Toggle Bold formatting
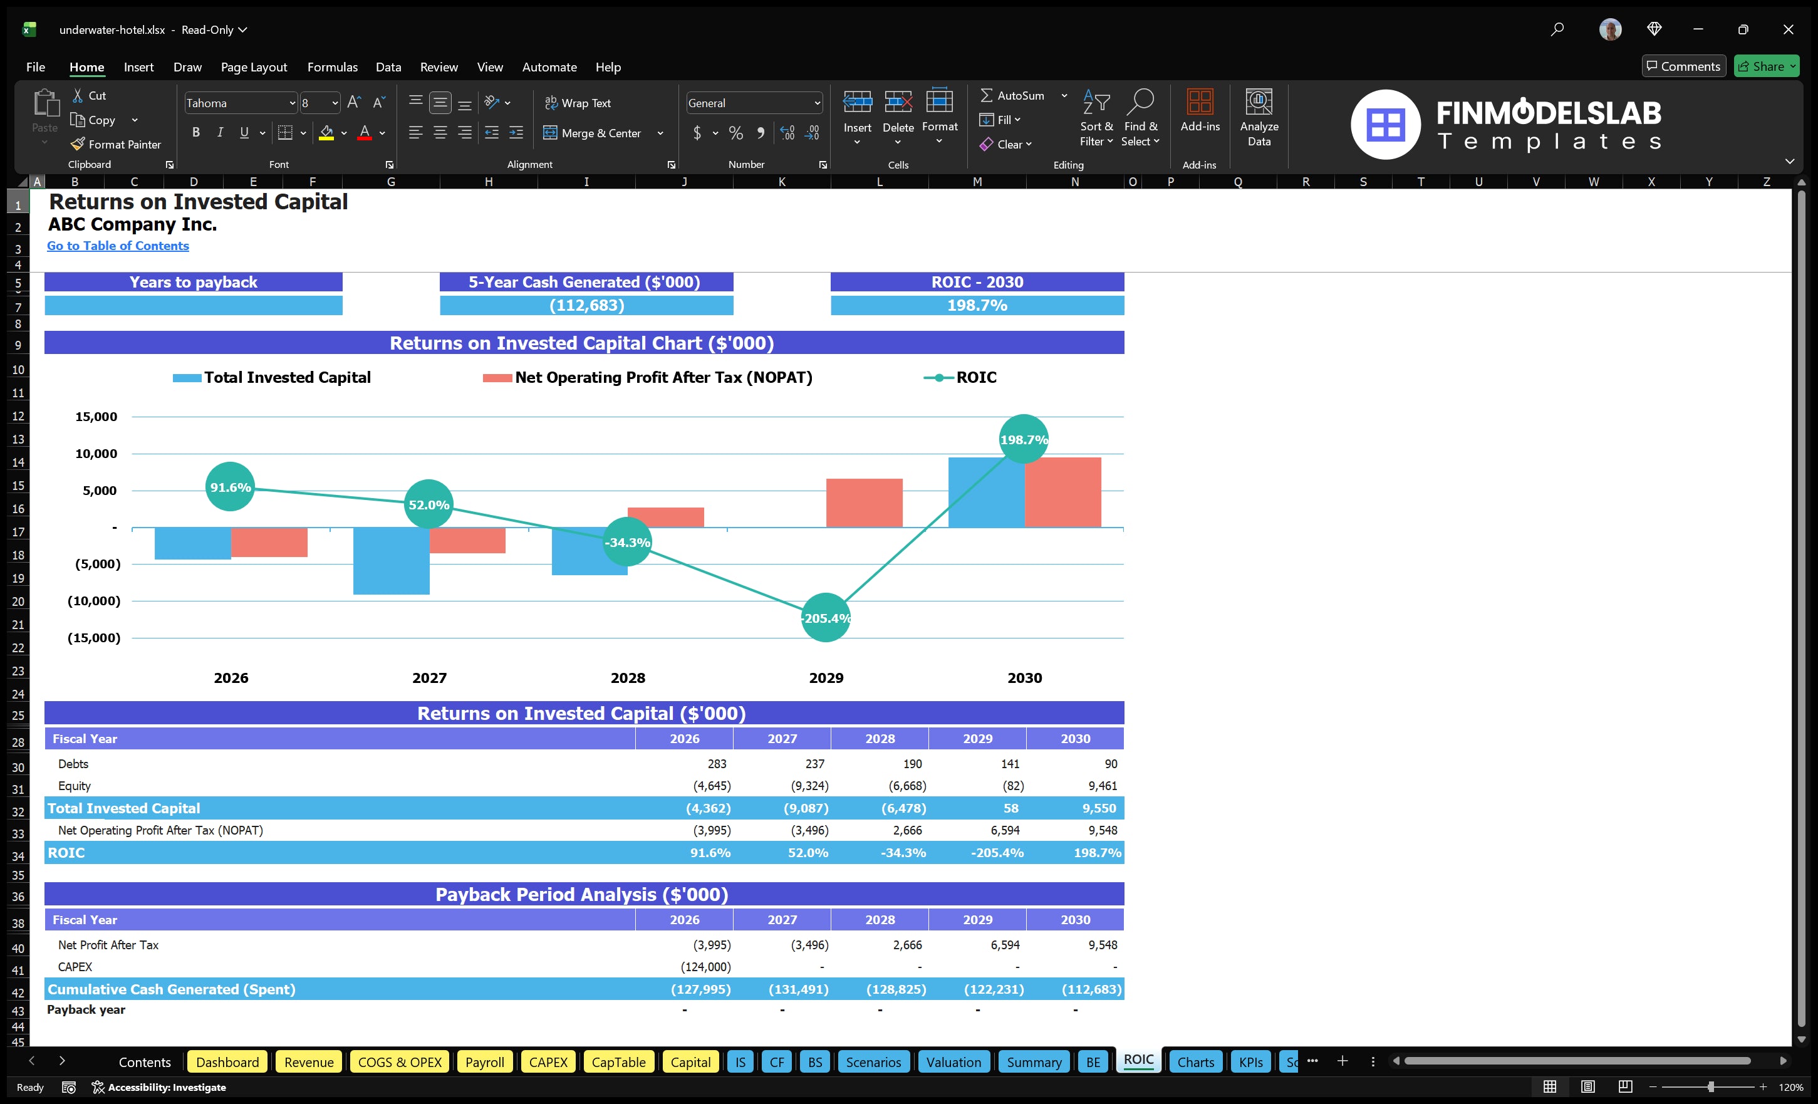This screenshot has width=1818, height=1104. 195,133
